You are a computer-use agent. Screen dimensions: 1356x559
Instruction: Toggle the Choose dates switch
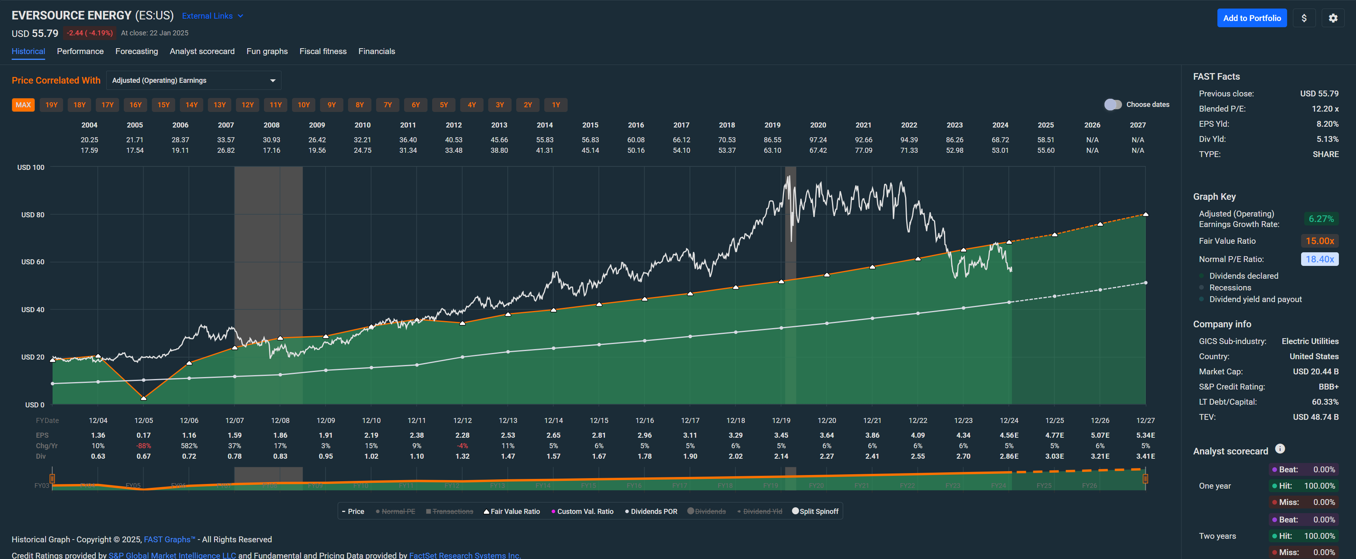coord(1113,105)
